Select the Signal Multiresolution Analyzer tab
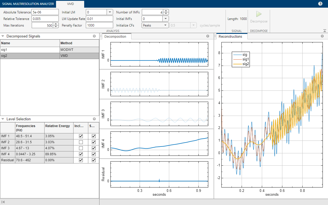Image resolution: width=328 pixels, height=205 pixels. coord(27,4)
